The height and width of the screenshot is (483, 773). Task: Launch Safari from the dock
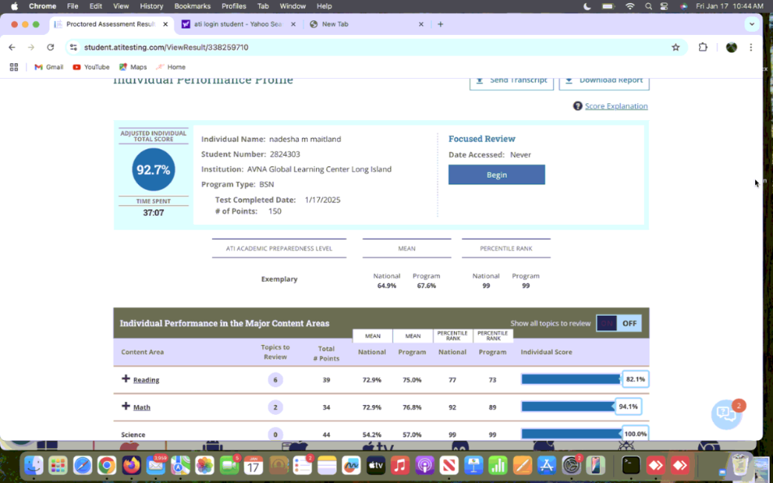coord(82,465)
